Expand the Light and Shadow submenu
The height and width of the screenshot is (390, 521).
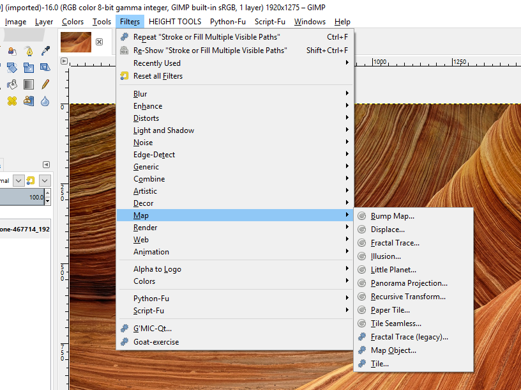click(235, 130)
